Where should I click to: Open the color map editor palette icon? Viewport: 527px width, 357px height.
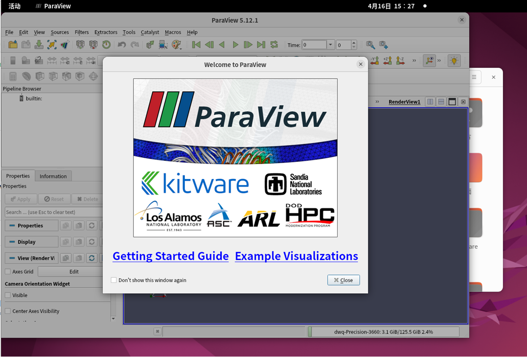click(x=175, y=44)
